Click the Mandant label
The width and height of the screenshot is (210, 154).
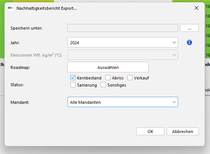20,102
